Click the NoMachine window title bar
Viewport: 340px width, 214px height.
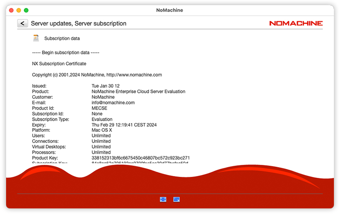(170, 10)
